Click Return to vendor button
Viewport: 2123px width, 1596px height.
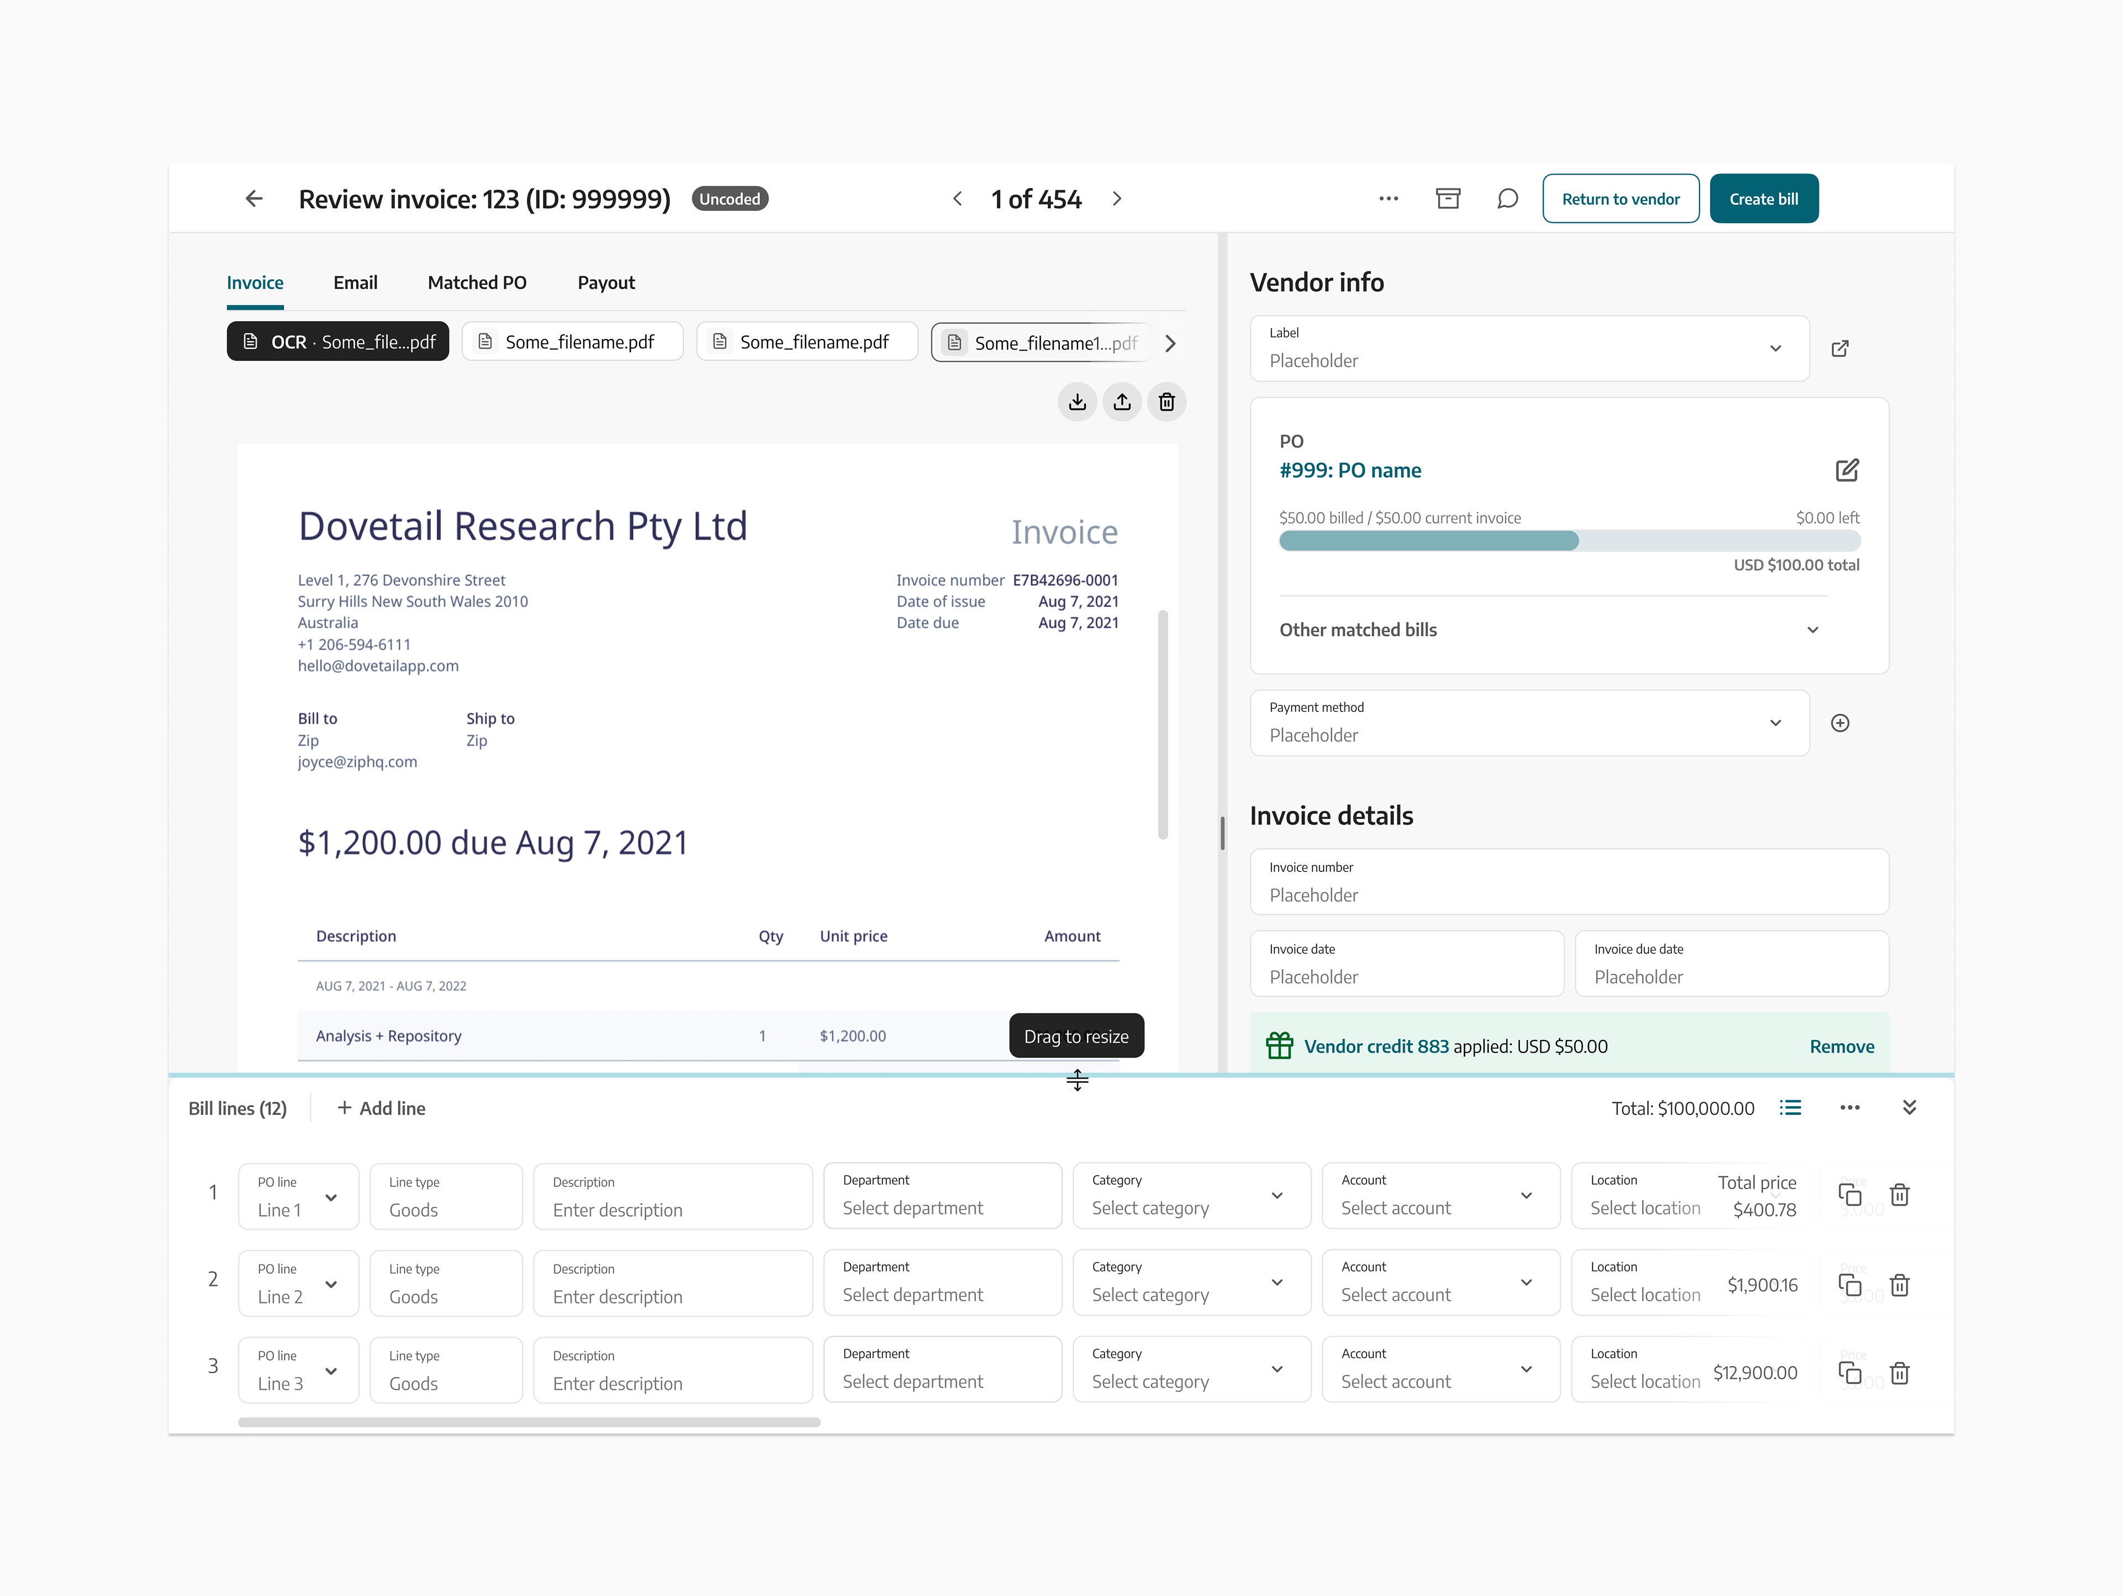1621,198
